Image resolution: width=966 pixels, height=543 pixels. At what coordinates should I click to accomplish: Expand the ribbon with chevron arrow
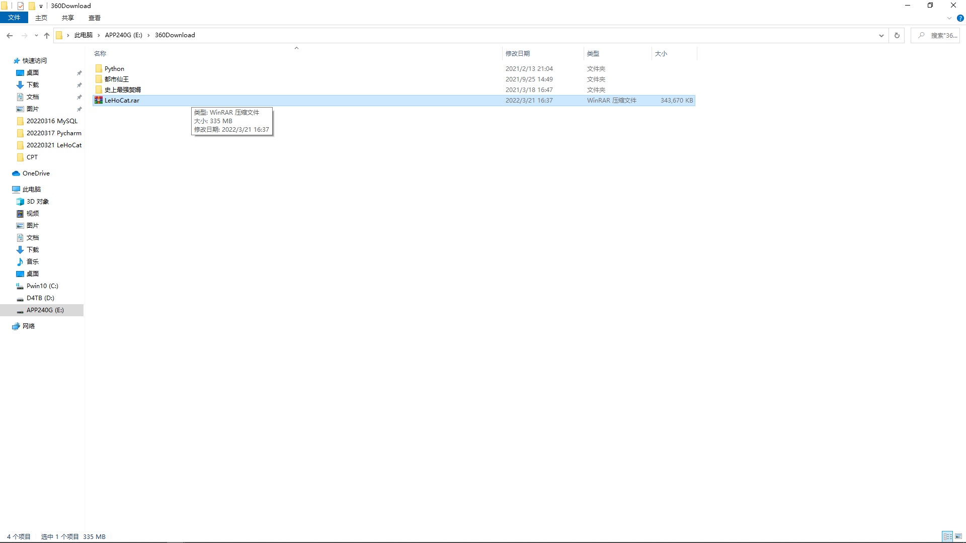pos(949,18)
